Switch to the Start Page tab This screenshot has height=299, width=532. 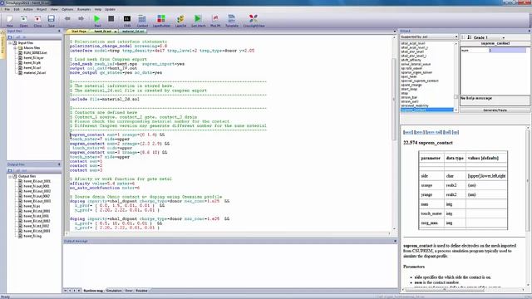click(x=78, y=32)
